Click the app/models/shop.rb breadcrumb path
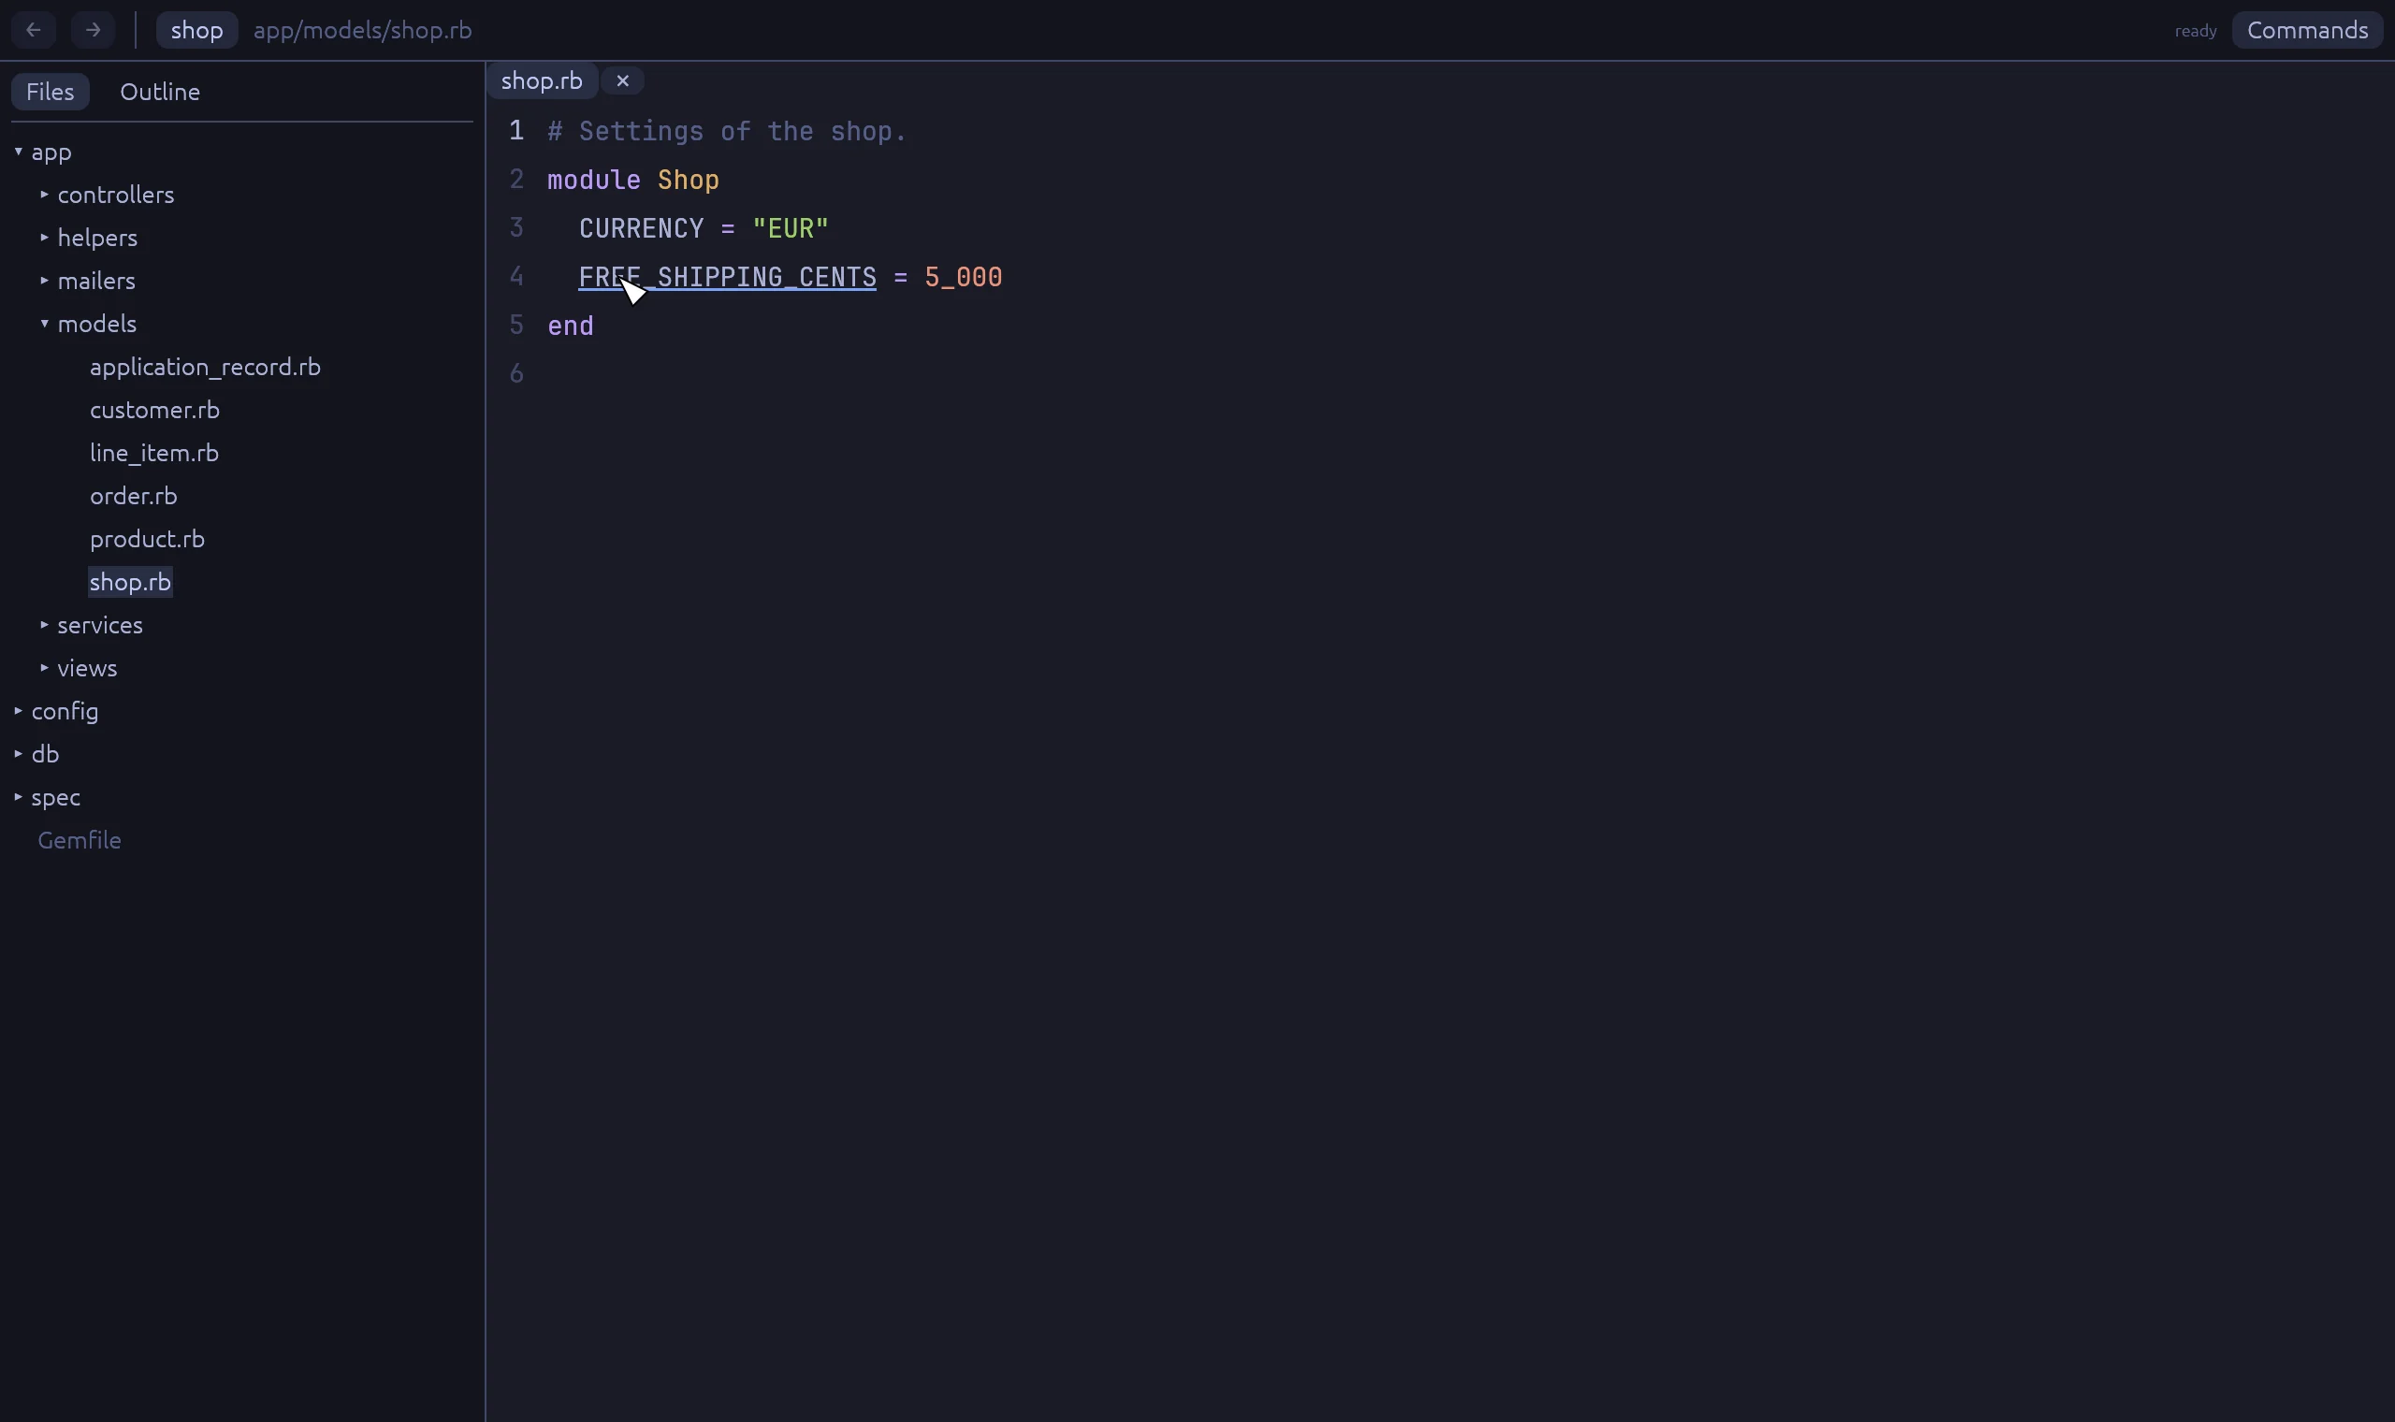This screenshot has width=2395, height=1422. pyautogui.click(x=363, y=30)
